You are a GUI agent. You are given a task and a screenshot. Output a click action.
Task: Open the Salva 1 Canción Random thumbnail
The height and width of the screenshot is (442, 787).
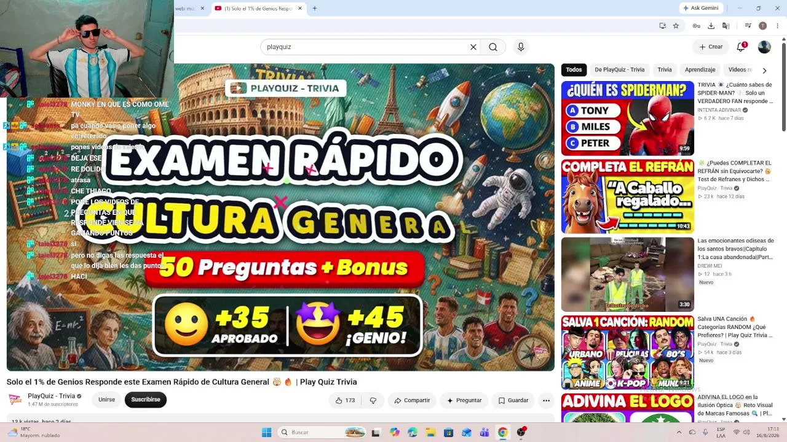627,352
